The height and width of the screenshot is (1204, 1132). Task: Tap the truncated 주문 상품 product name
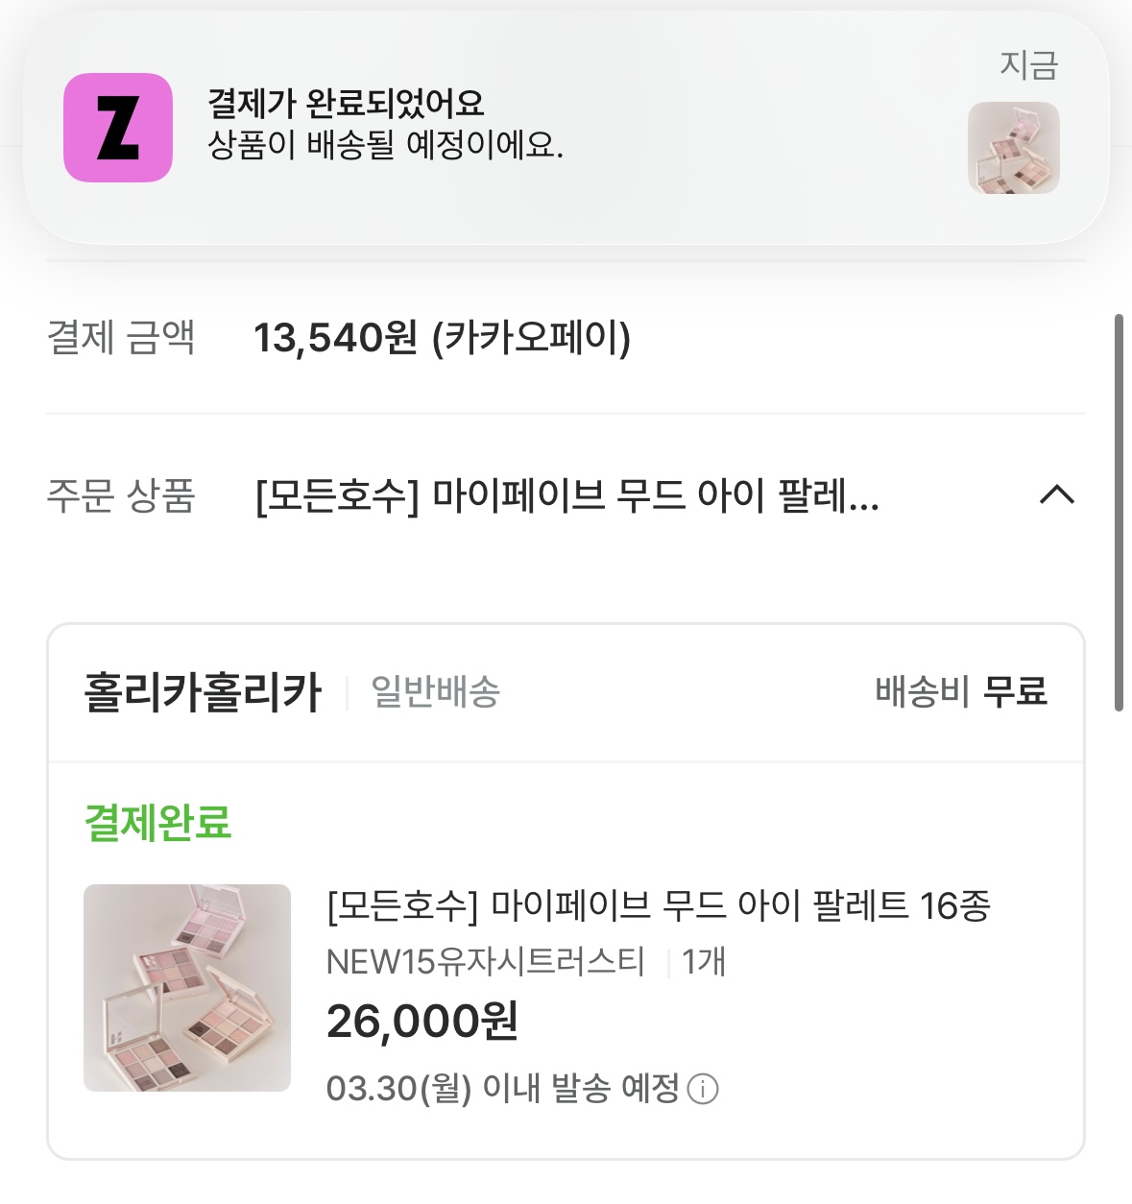pos(566,496)
